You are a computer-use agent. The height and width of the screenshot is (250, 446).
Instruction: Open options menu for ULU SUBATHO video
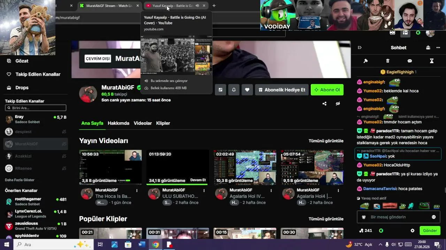click(204, 191)
